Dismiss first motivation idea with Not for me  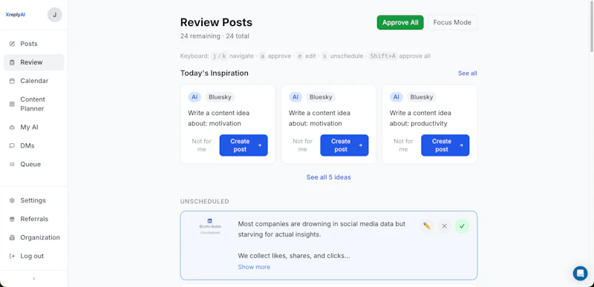coord(201,145)
